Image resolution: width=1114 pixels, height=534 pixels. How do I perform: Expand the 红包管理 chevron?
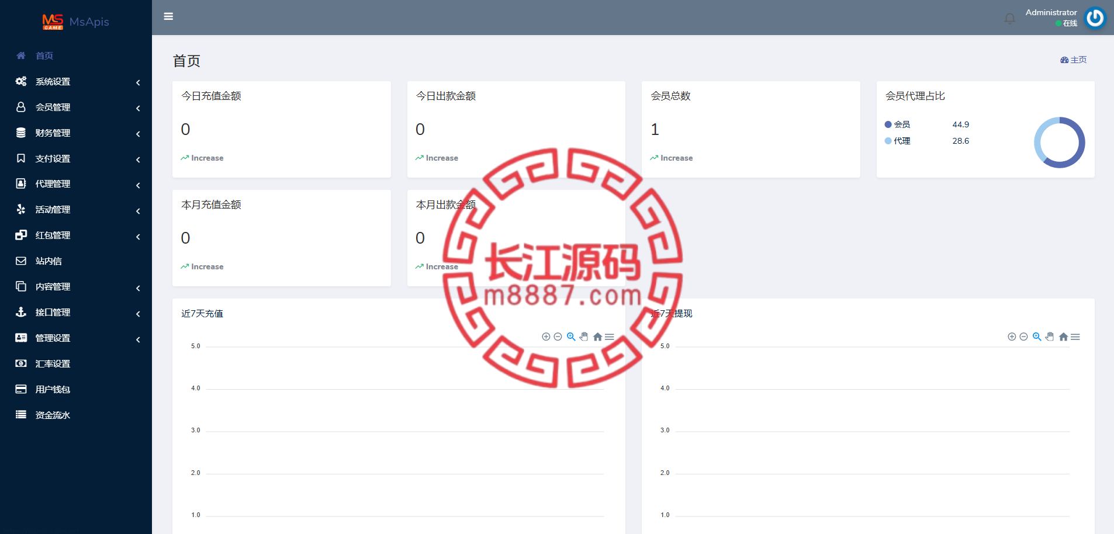click(138, 237)
